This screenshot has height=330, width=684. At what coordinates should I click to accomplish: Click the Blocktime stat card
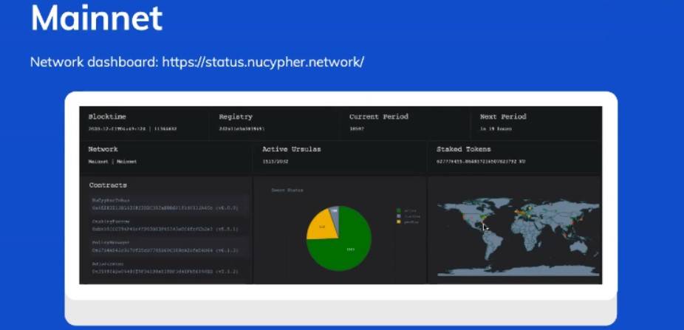144,123
